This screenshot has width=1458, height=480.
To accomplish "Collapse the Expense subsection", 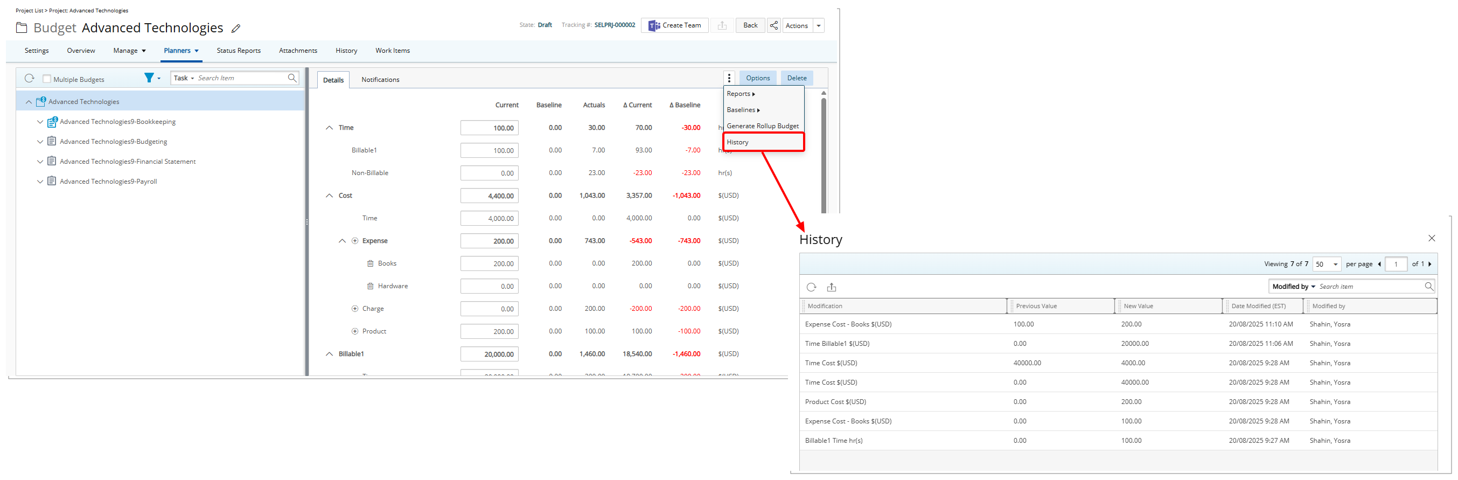I will [342, 241].
